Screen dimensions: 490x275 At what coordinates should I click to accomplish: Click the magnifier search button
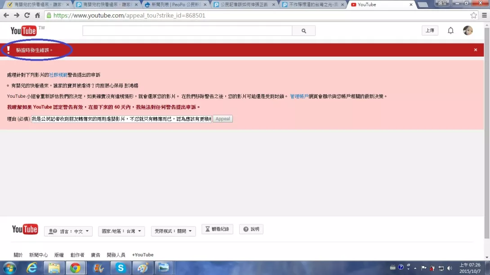click(304, 31)
